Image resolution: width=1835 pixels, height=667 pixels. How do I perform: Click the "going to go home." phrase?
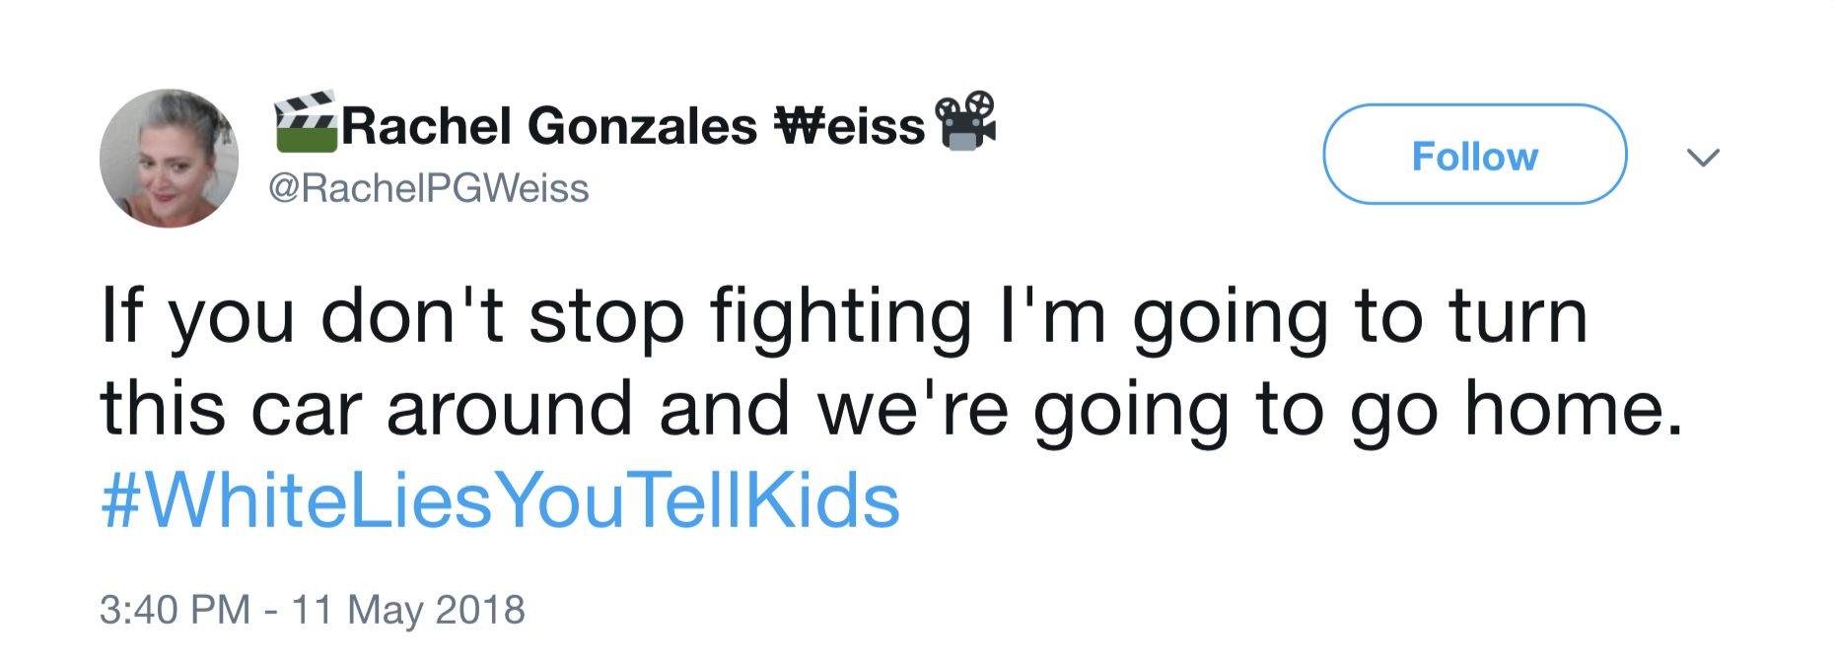[x=1358, y=410]
